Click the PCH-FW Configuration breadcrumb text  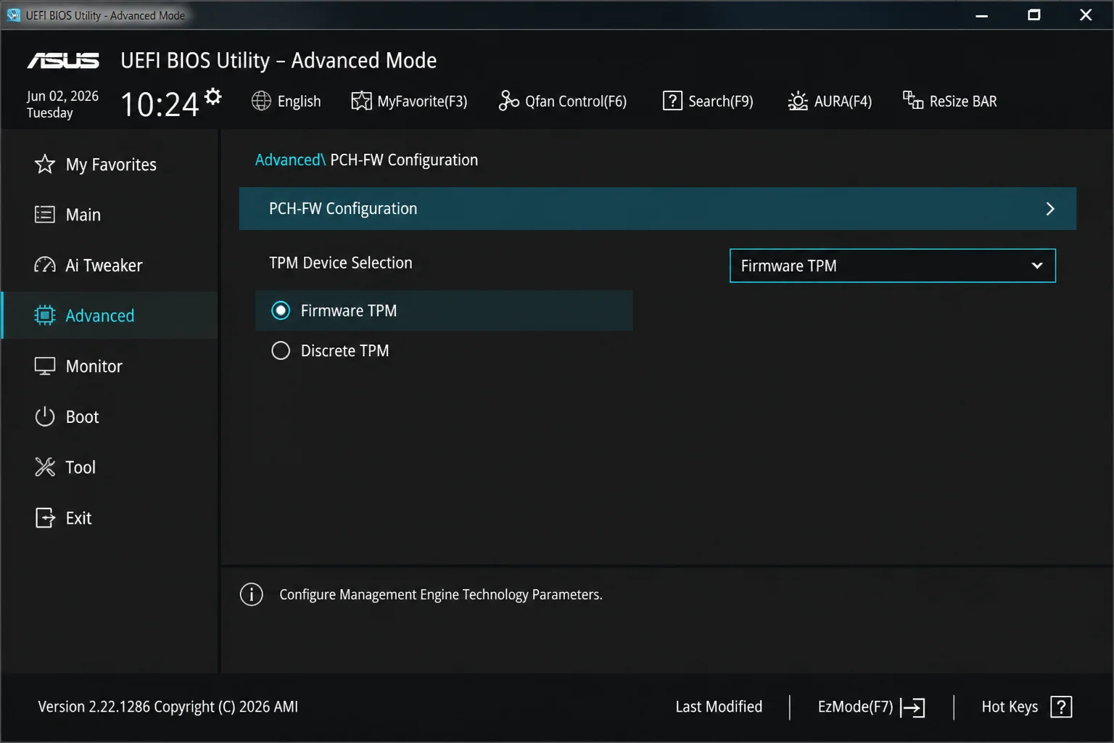pos(404,160)
